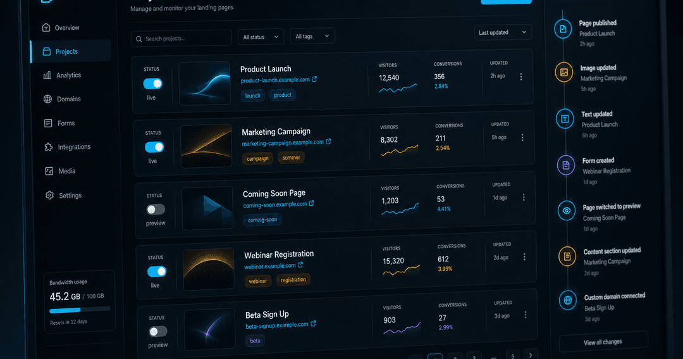
Task: Open the webinar.example.com link
Action: (269, 266)
